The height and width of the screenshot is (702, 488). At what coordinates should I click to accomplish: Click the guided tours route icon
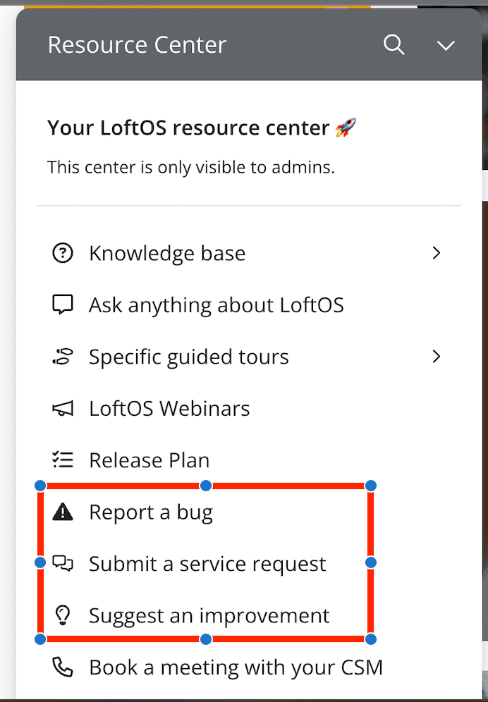click(x=63, y=357)
